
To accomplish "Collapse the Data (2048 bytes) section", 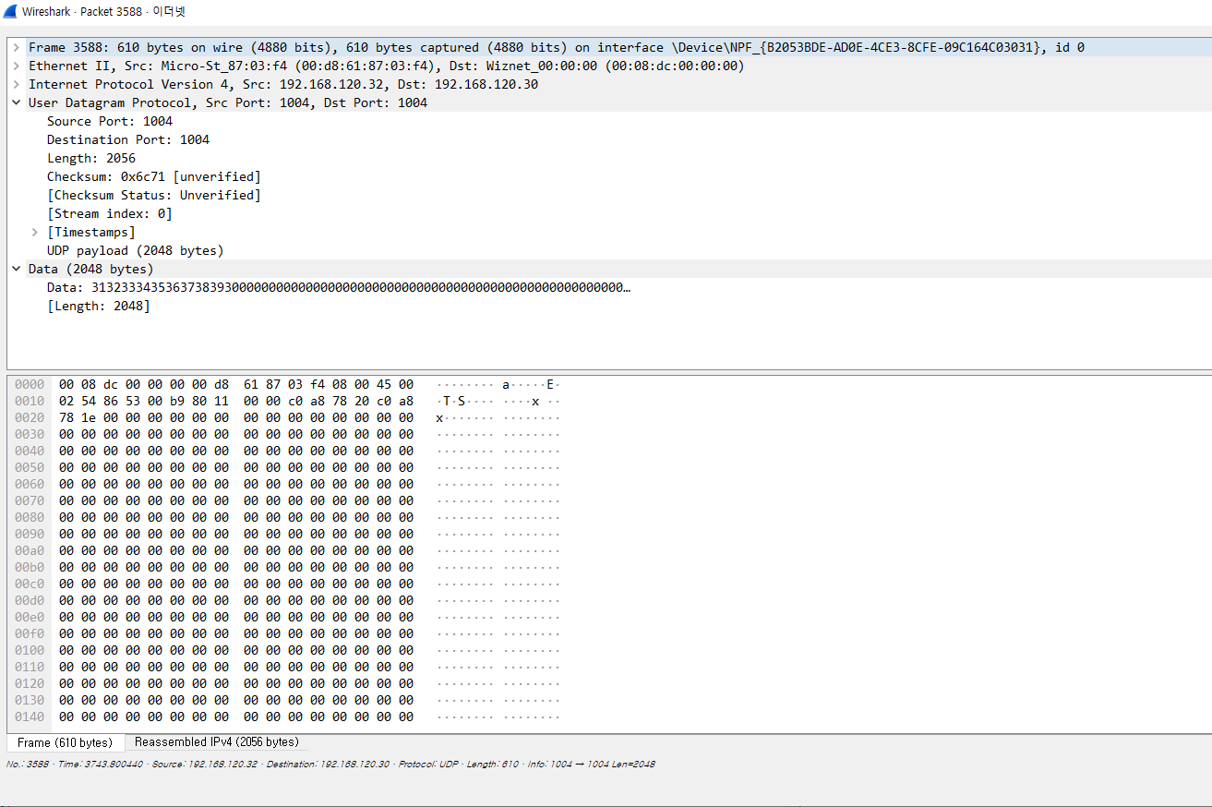I will click(x=17, y=269).
